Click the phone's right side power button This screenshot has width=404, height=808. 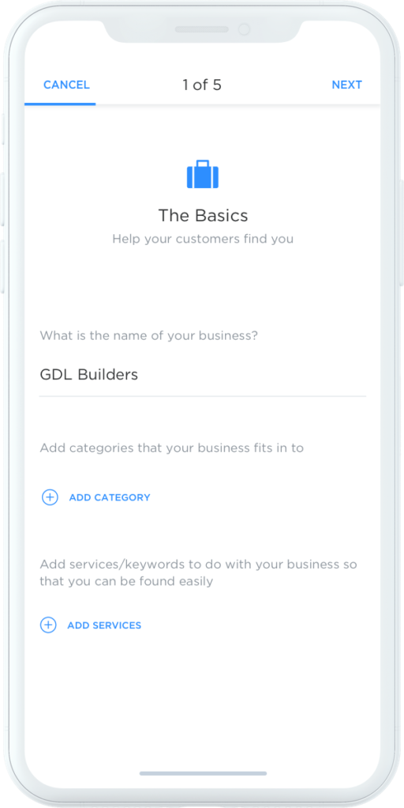tap(402, 233)
